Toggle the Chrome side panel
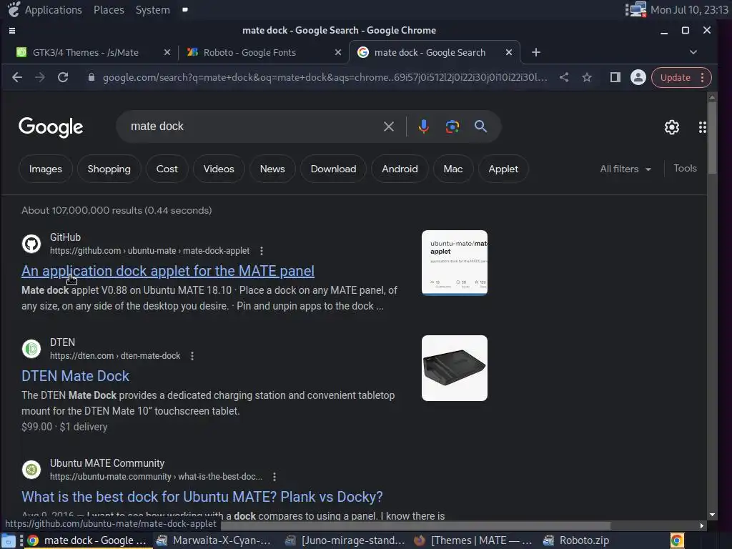The height and width of the screenshot is (549, 732). click(615, 77)
